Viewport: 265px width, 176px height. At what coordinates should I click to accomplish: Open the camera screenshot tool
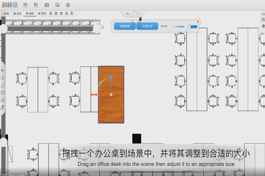point(47,5)
